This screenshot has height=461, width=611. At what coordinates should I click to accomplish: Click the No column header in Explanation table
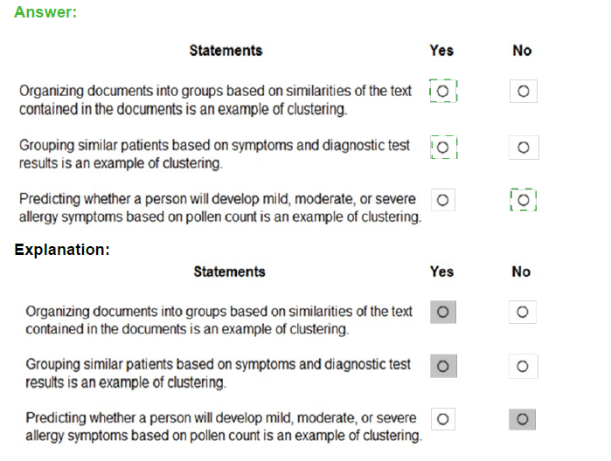pos(521,272)
